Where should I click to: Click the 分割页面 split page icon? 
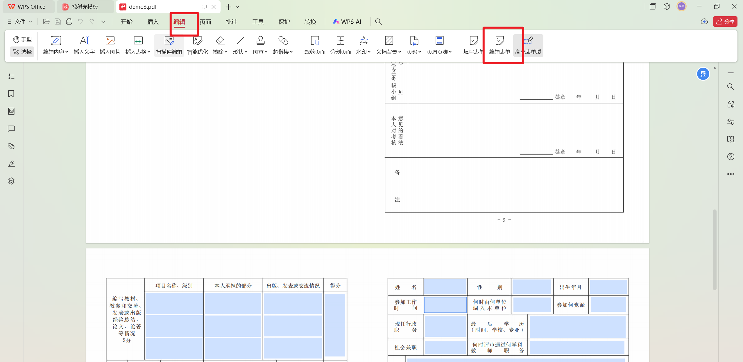point(340,45)
